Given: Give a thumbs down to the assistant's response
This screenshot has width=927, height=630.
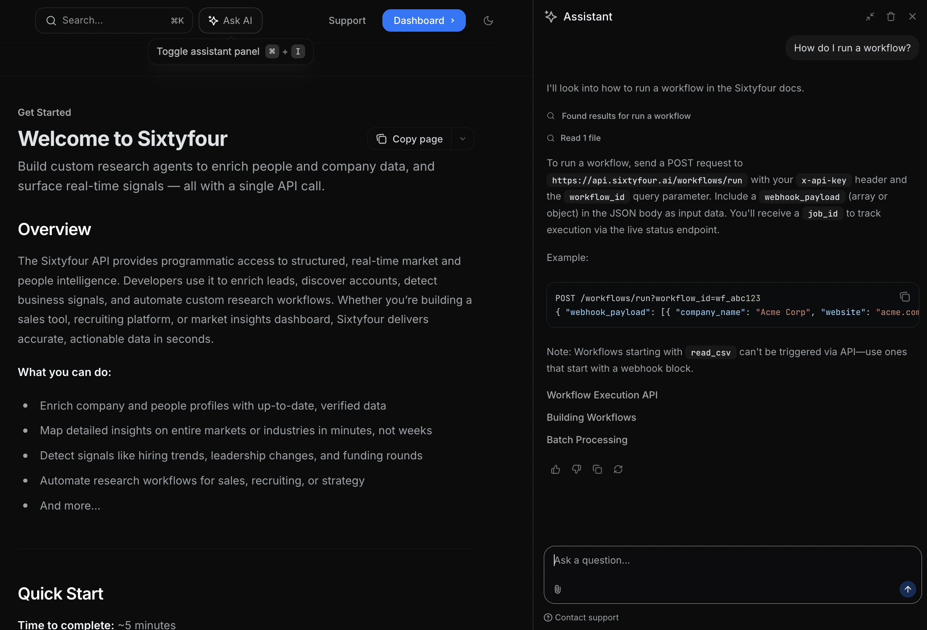Looking at the screenshot, I should [576, 469].
